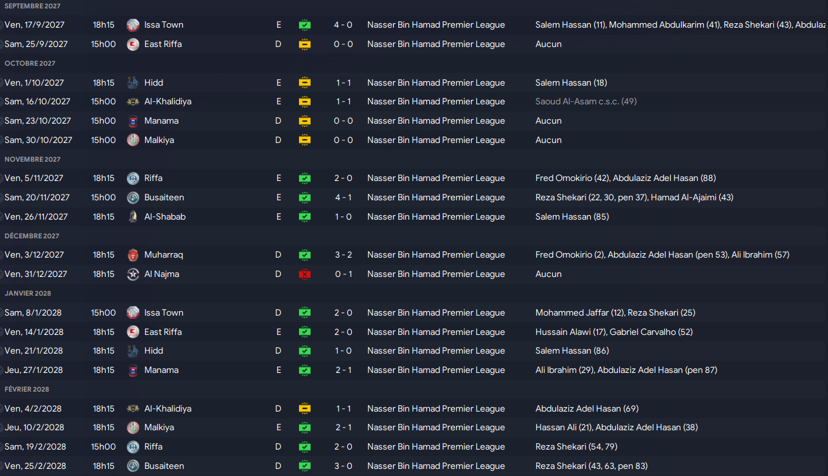Select the scorer Fred Omokirio (42)
This screenshot has width=828, height=476.
[572, 178]
